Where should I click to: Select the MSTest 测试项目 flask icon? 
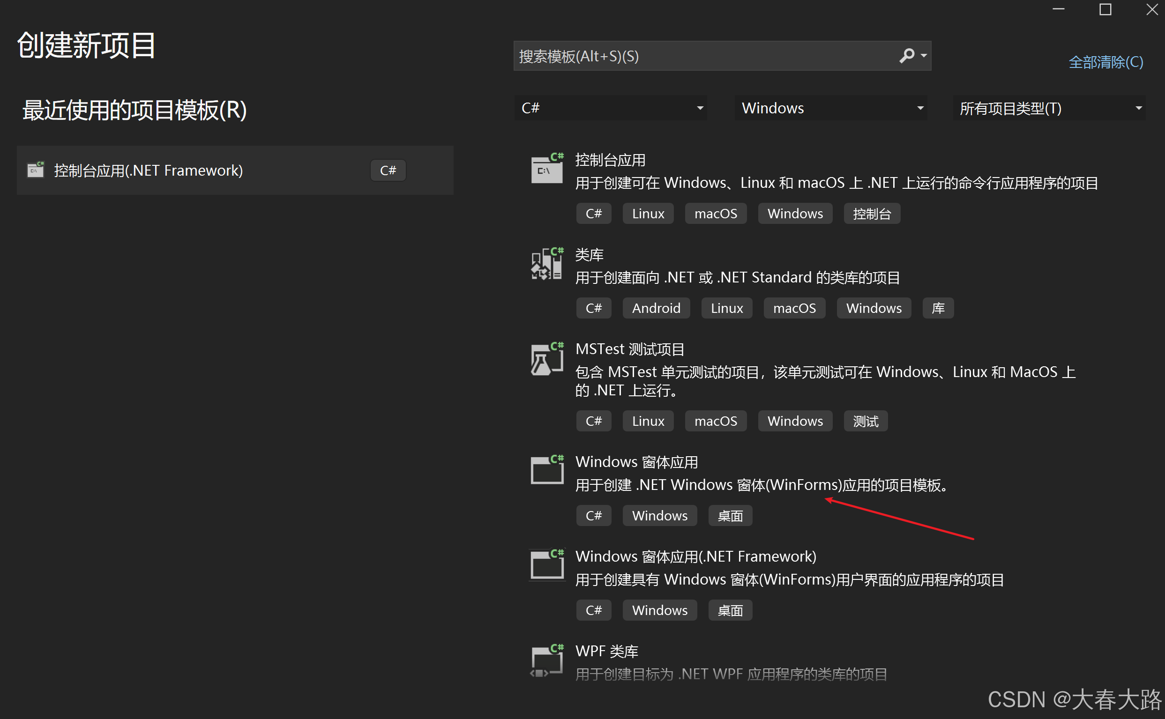546,359
